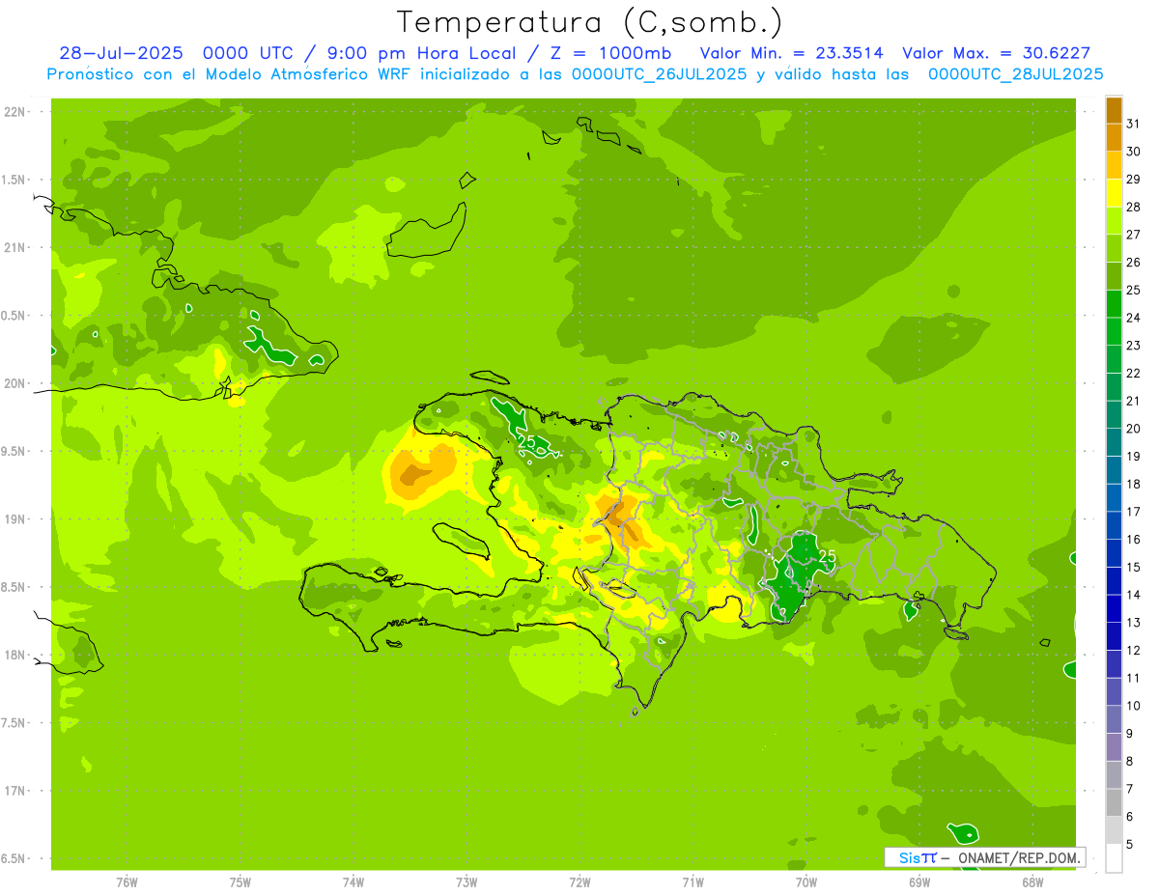Image resolution: width=1159 pixels, height=895 pixels.
Task: Click the initialization time "0000UTC_26JUL2025"
Action: [660, 74]
